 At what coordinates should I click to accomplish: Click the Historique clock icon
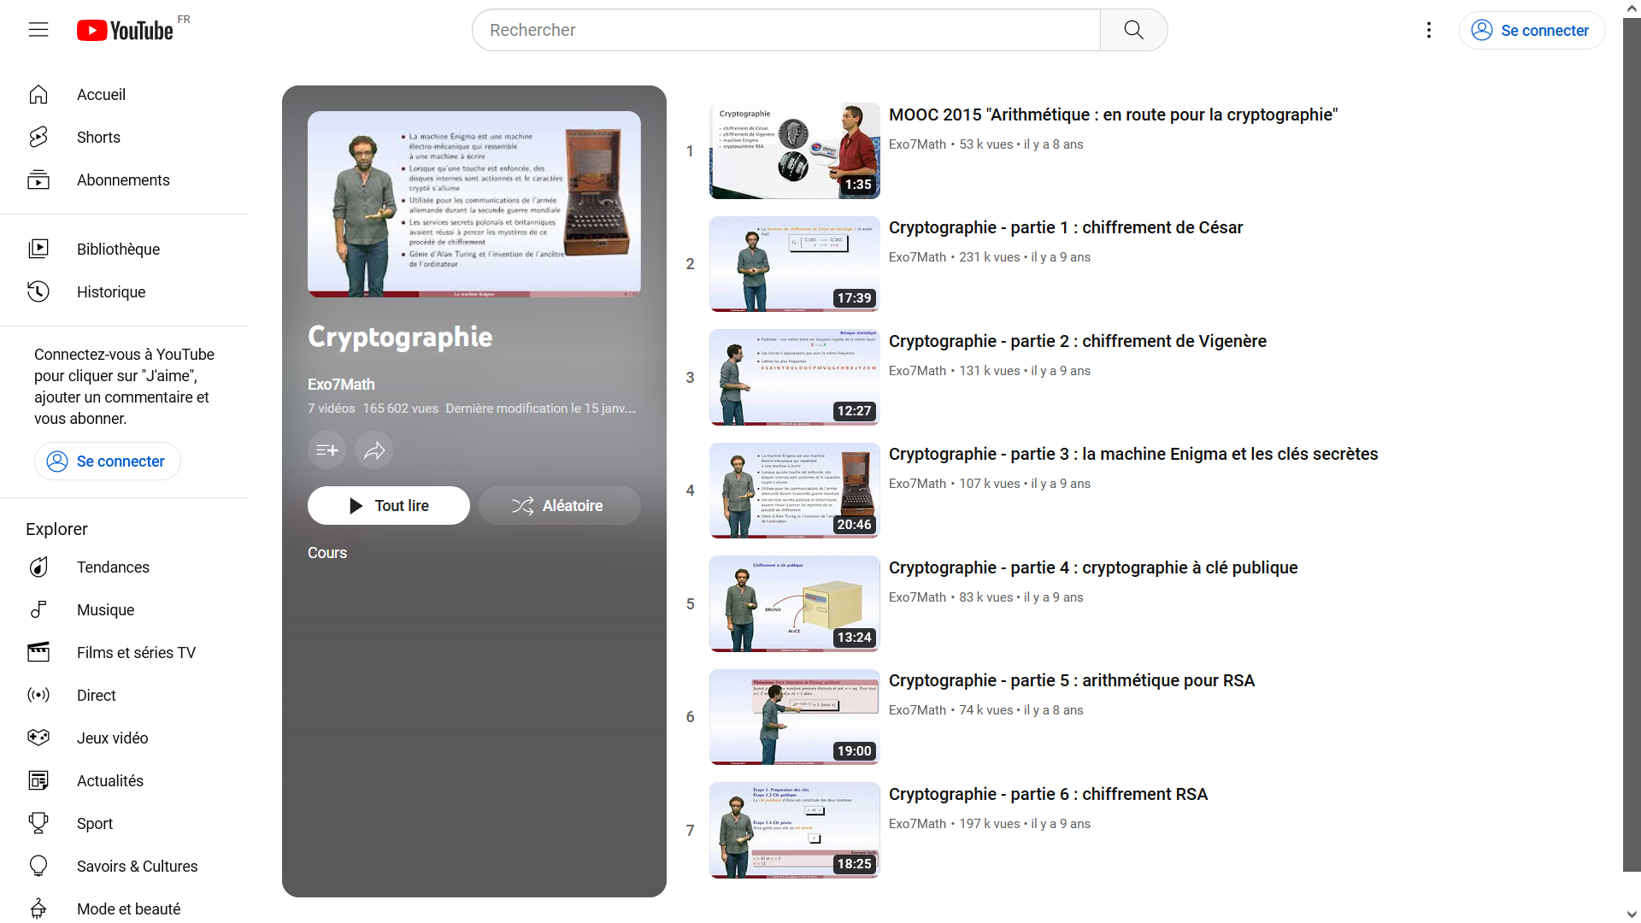coord(38,291)
